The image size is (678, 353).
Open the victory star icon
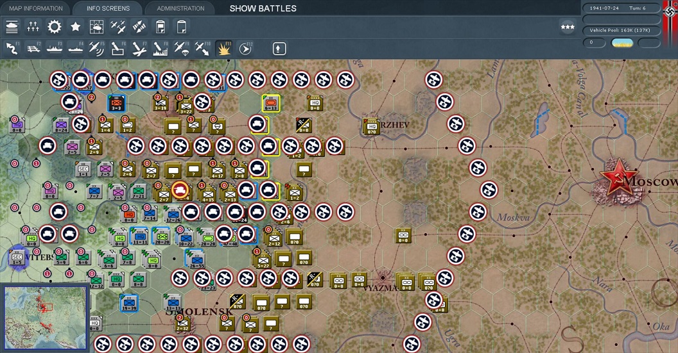click(x=75, y=27)
